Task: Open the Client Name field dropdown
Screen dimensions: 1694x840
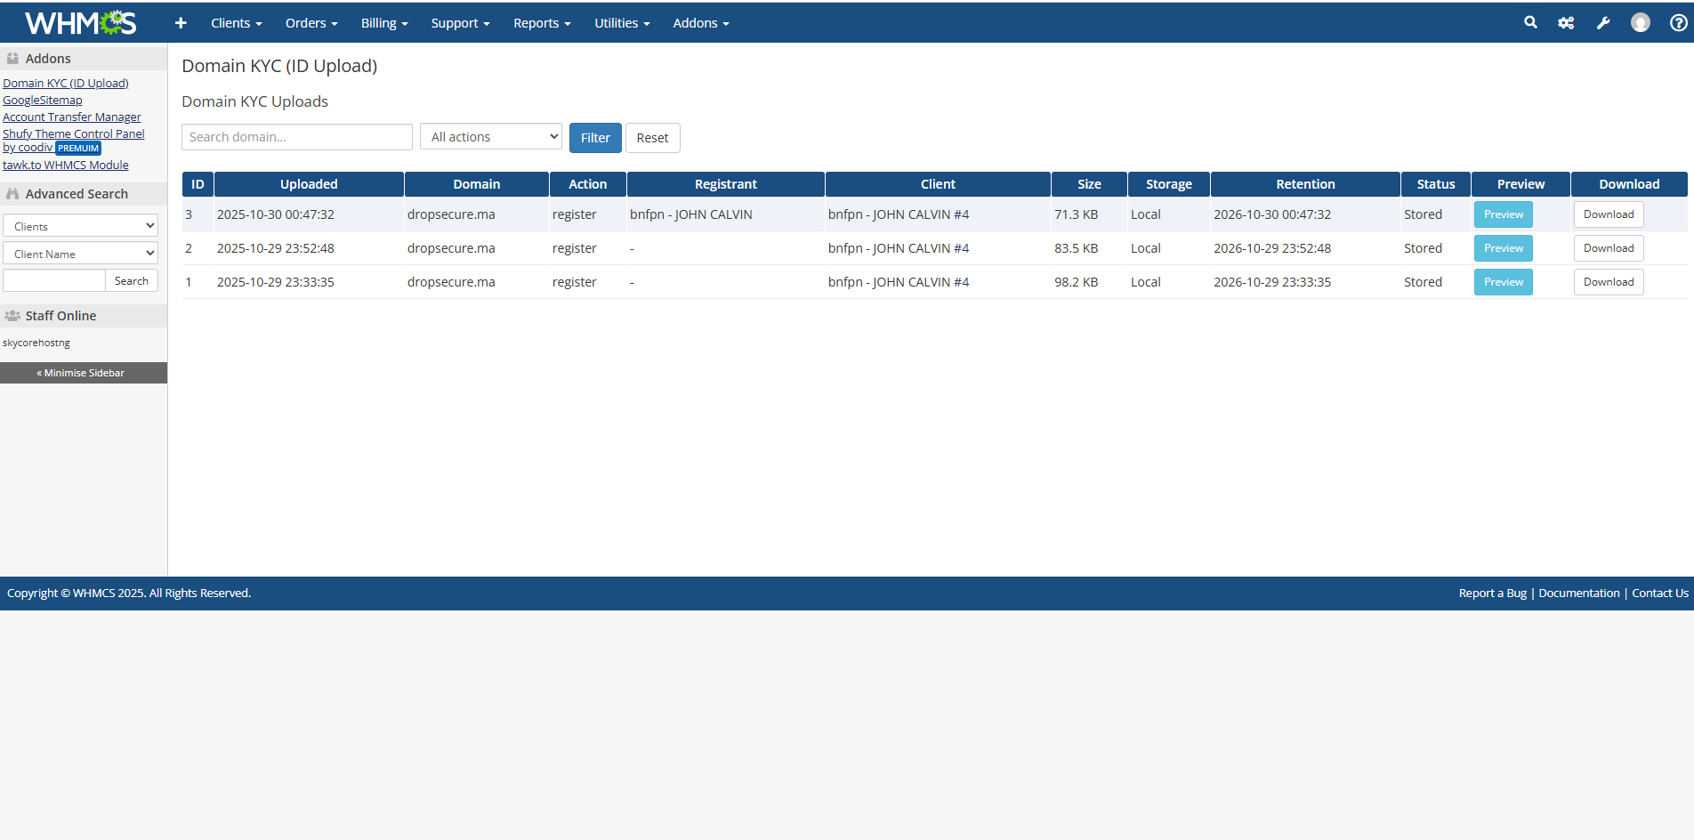Action: coord(80,254)
